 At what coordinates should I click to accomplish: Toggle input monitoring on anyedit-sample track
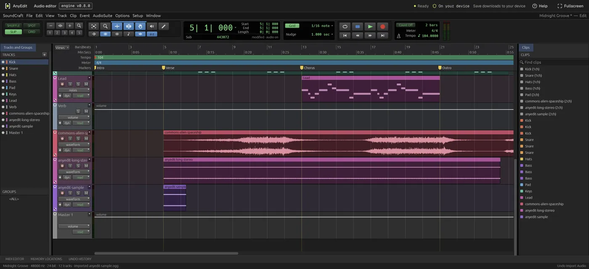click(x=70, y=193)
